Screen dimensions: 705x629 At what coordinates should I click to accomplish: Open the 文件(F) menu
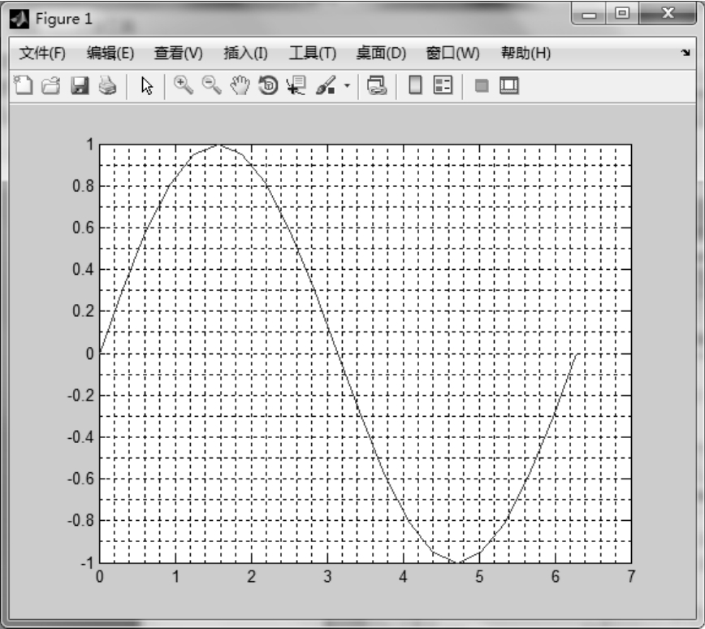coord(42,54)
